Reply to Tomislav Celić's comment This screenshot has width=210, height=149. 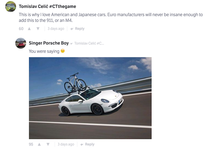(x=80, y=29)
